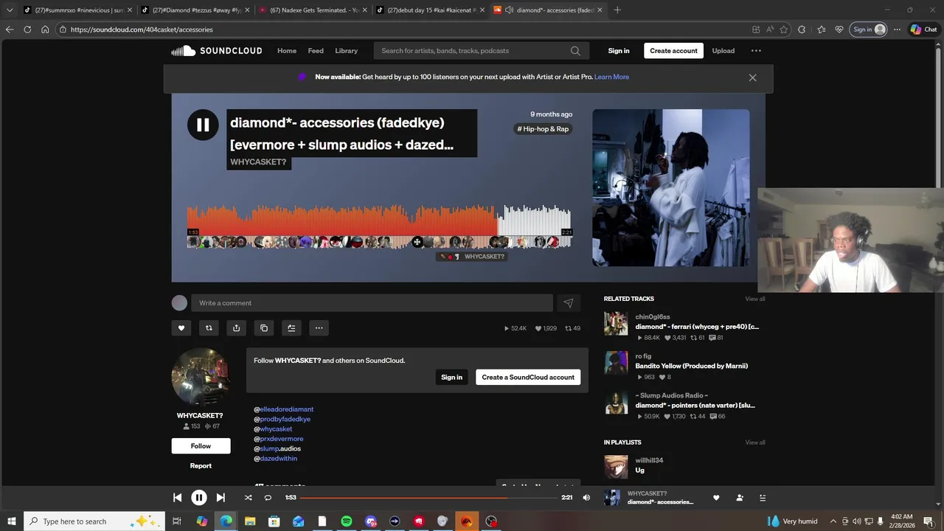Toggle repeat in the bottom player
This screenshot has height=531, width=944.
coord(268,498)
